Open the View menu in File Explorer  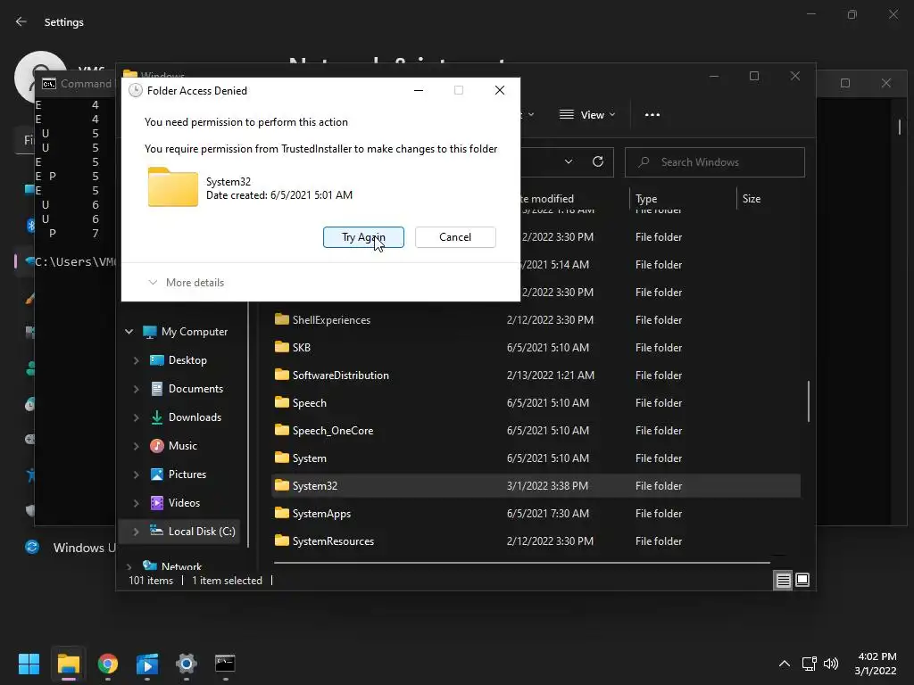(587, 115)
